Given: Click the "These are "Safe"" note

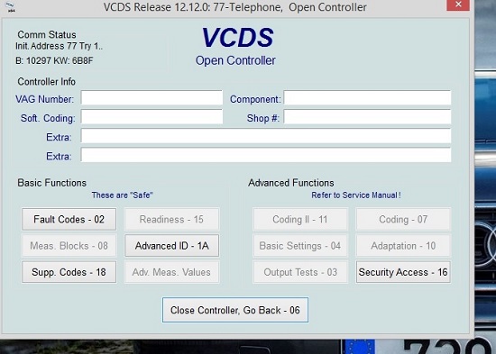Looking at the screenshot, I should click(x=122, y=195).
